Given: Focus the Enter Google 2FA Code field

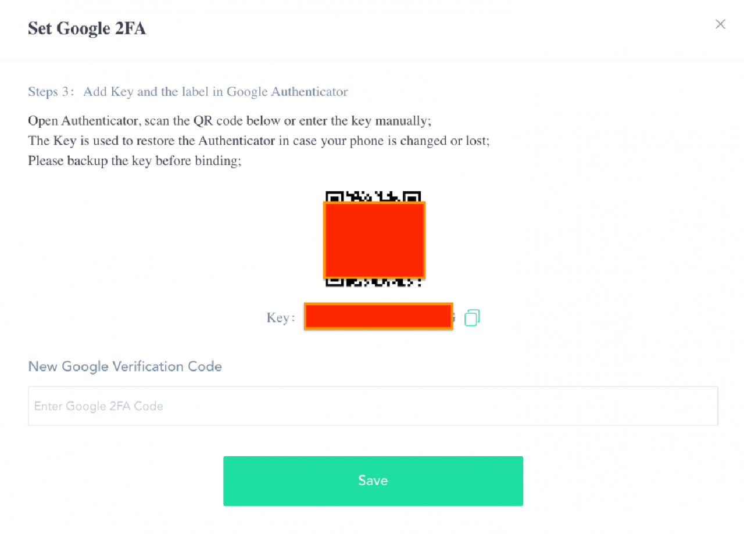Looking at the screenshot, I should (373, 406).
